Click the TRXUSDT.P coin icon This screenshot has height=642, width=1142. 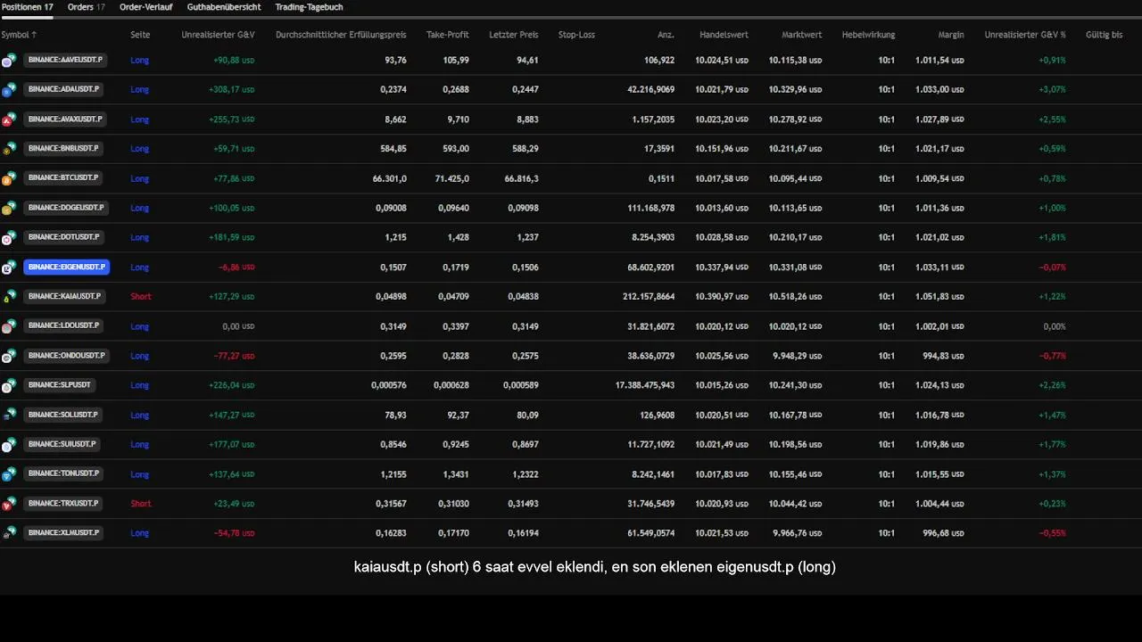tap(9, 504)
